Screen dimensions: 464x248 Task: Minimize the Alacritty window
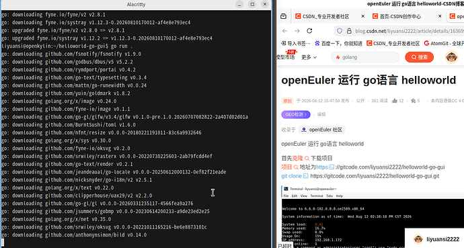point(239,4)
